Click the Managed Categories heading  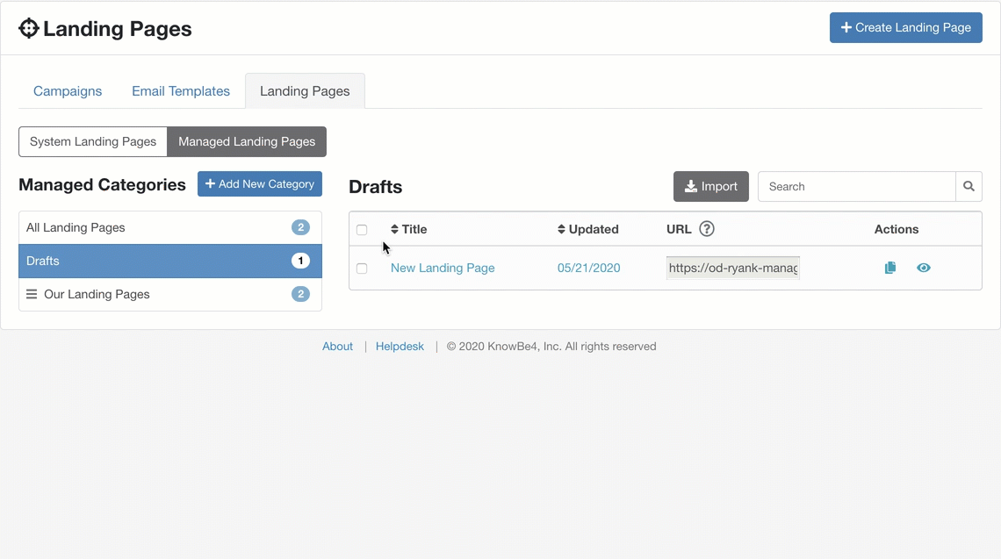click(102, 184)
